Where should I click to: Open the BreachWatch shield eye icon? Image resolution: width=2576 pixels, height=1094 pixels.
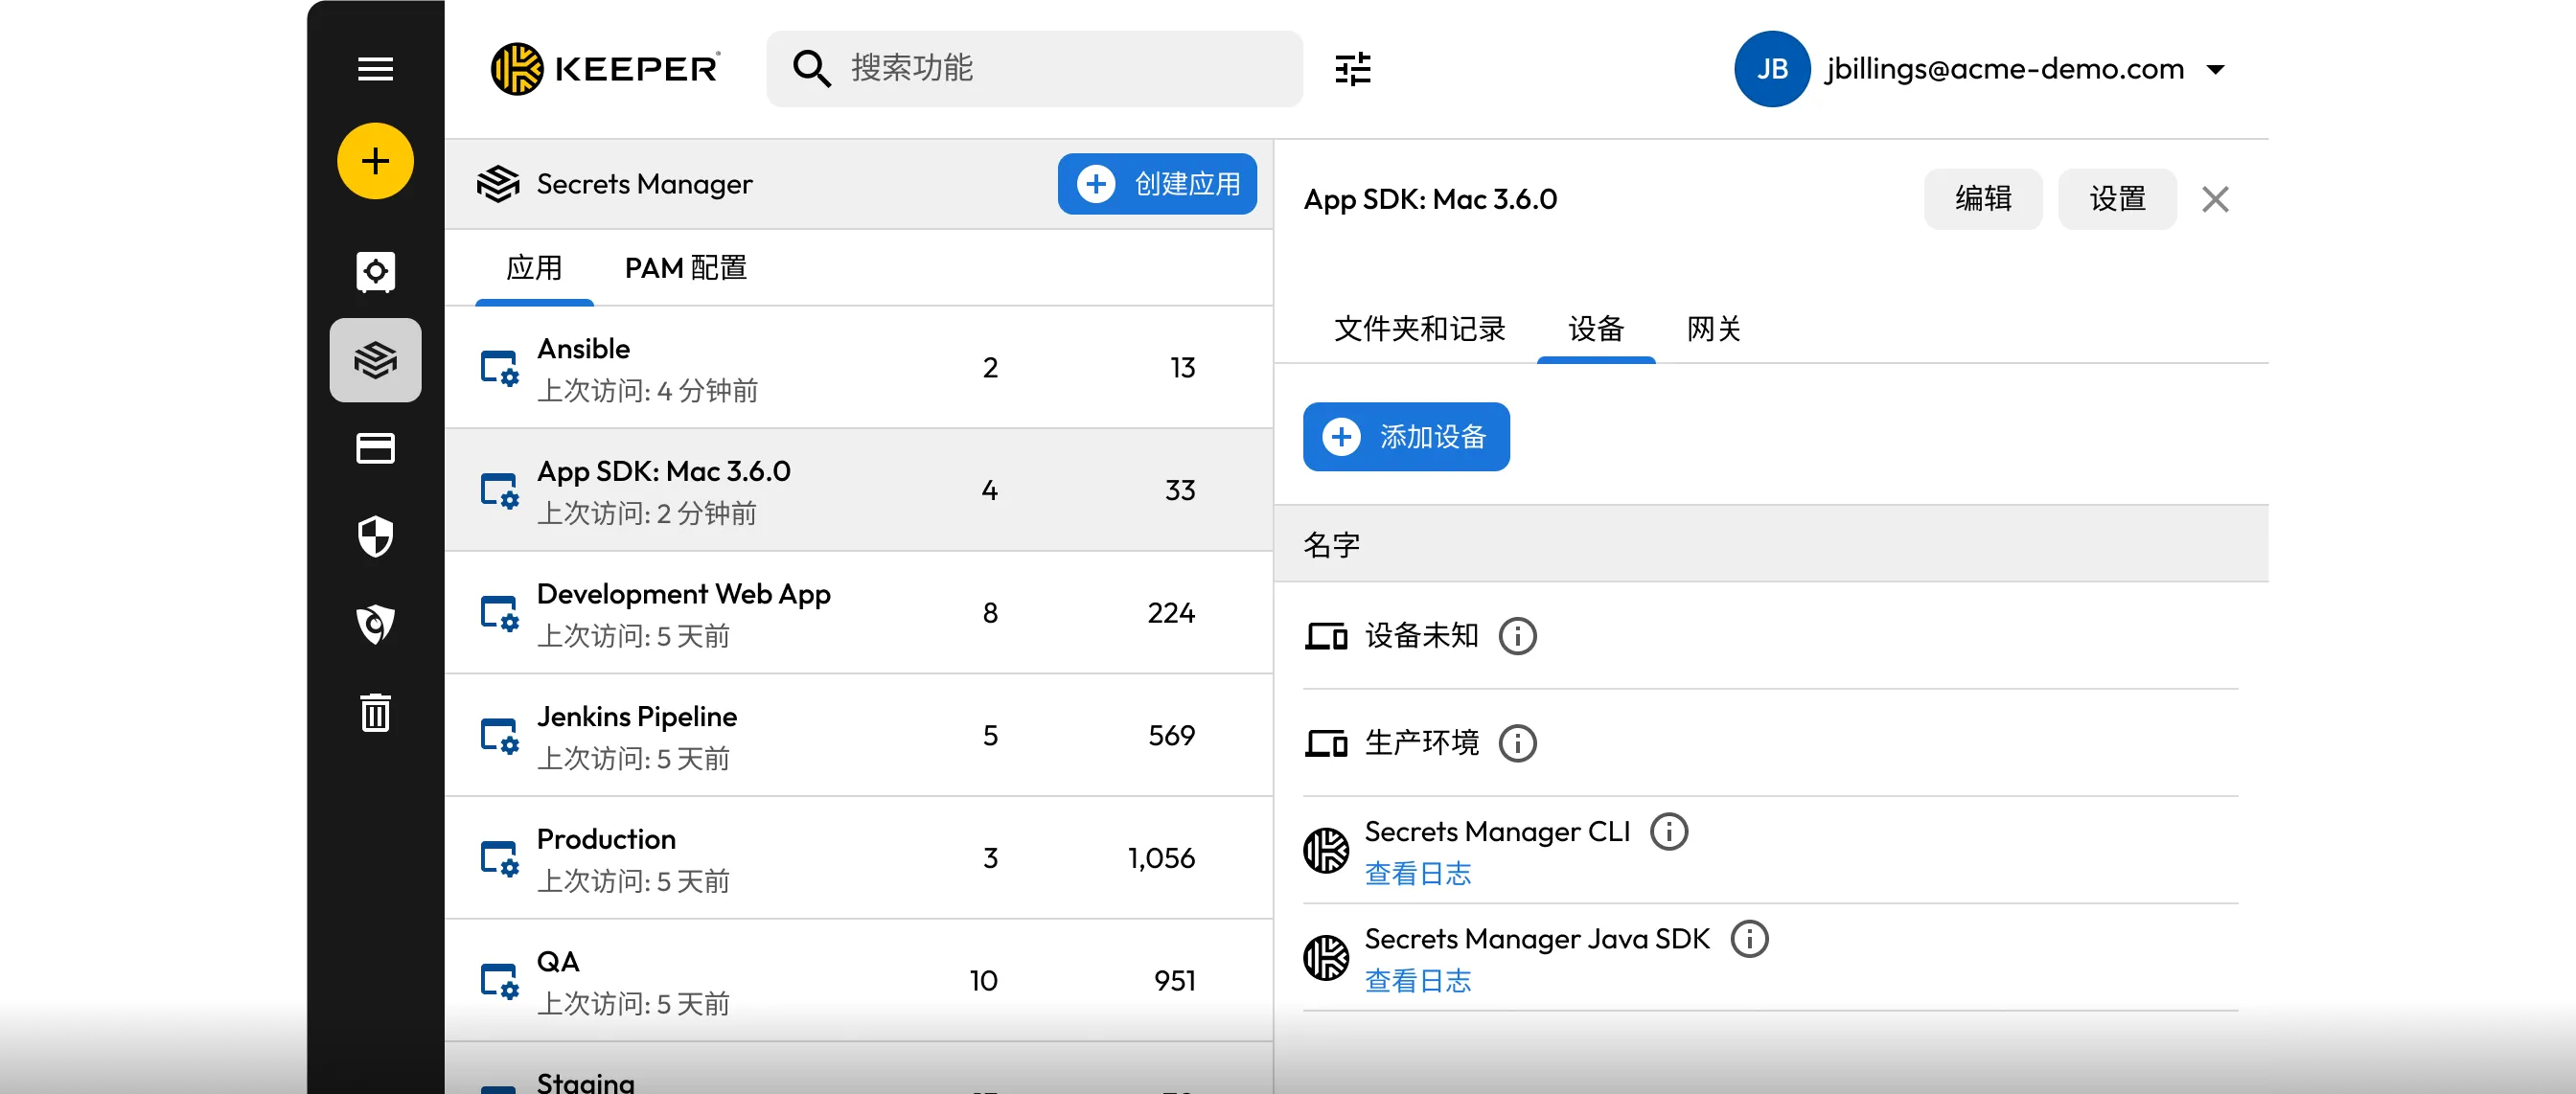[x=375, y=624]
